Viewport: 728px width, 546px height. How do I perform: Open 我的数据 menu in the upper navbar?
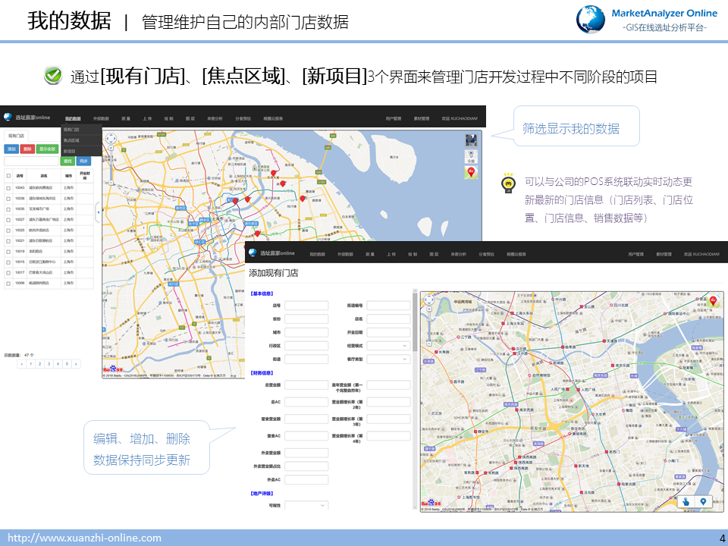[73, 119]
